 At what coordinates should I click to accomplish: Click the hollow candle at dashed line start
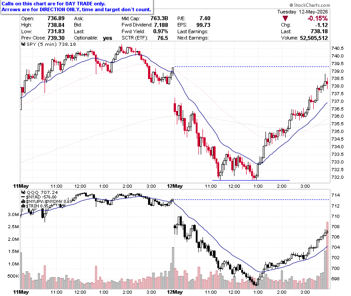point(173,71)
